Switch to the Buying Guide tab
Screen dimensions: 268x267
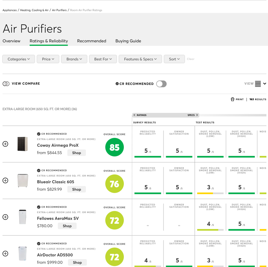pos(128,41)
